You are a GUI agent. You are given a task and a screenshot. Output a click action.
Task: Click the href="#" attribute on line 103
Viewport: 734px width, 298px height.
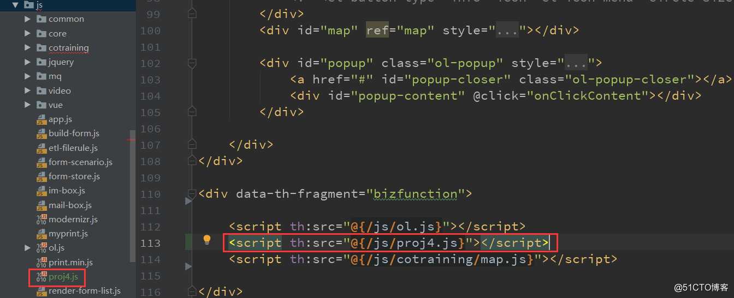(x=342, y=80)
